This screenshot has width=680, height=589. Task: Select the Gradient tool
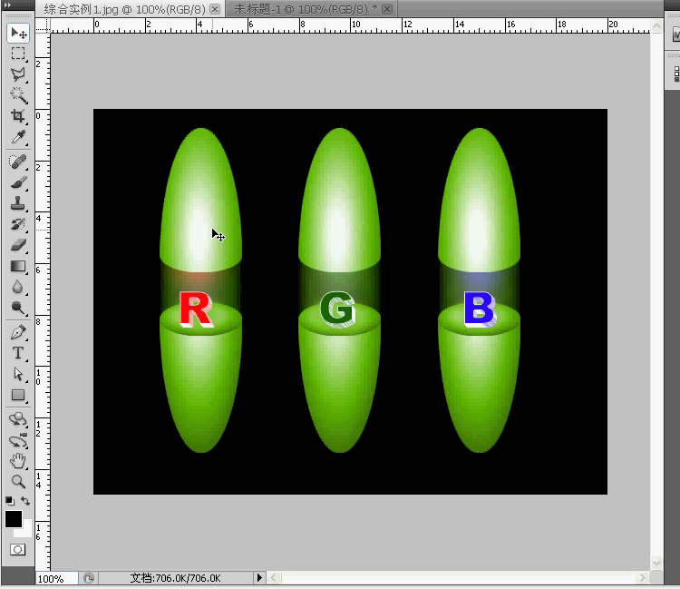click(18, 266)
